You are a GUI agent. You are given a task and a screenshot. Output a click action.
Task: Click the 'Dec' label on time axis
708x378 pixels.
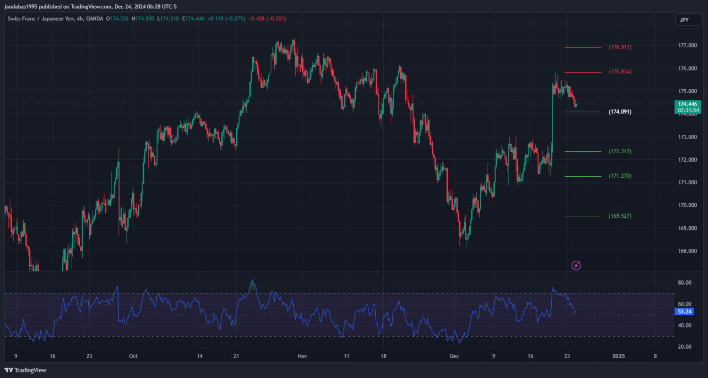(x=454, y=356)
